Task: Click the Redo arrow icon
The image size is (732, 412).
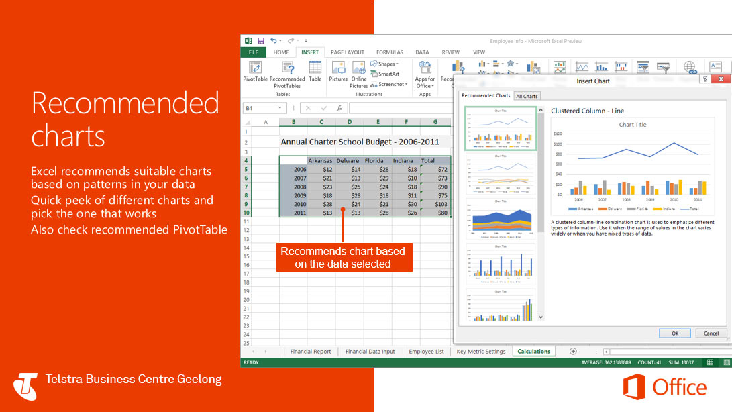Action: point(291,41)
